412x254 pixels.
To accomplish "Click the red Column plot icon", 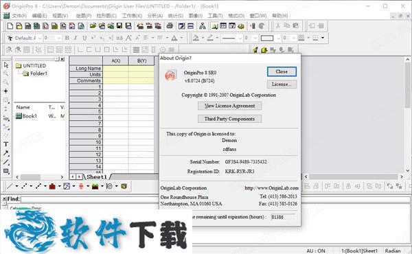I will [52, 187].
